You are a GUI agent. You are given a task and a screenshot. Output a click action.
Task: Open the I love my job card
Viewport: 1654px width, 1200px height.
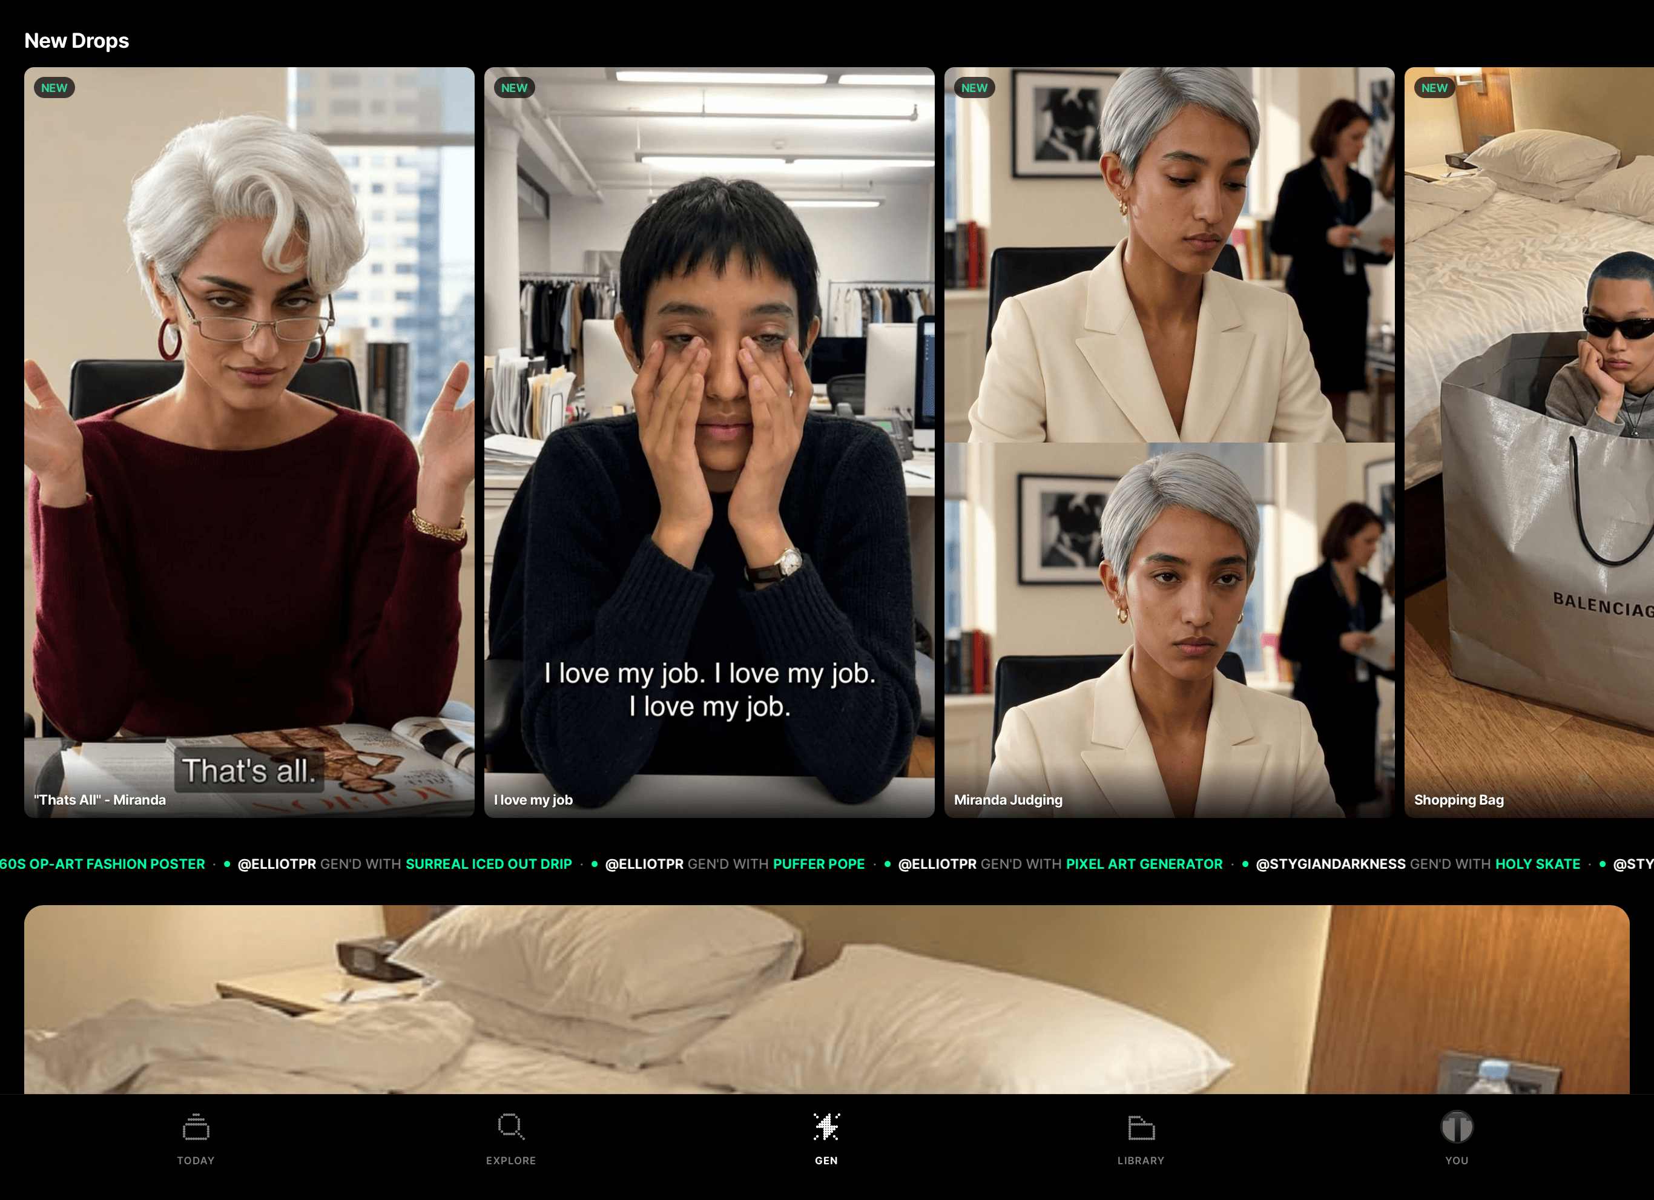[710, 442]
